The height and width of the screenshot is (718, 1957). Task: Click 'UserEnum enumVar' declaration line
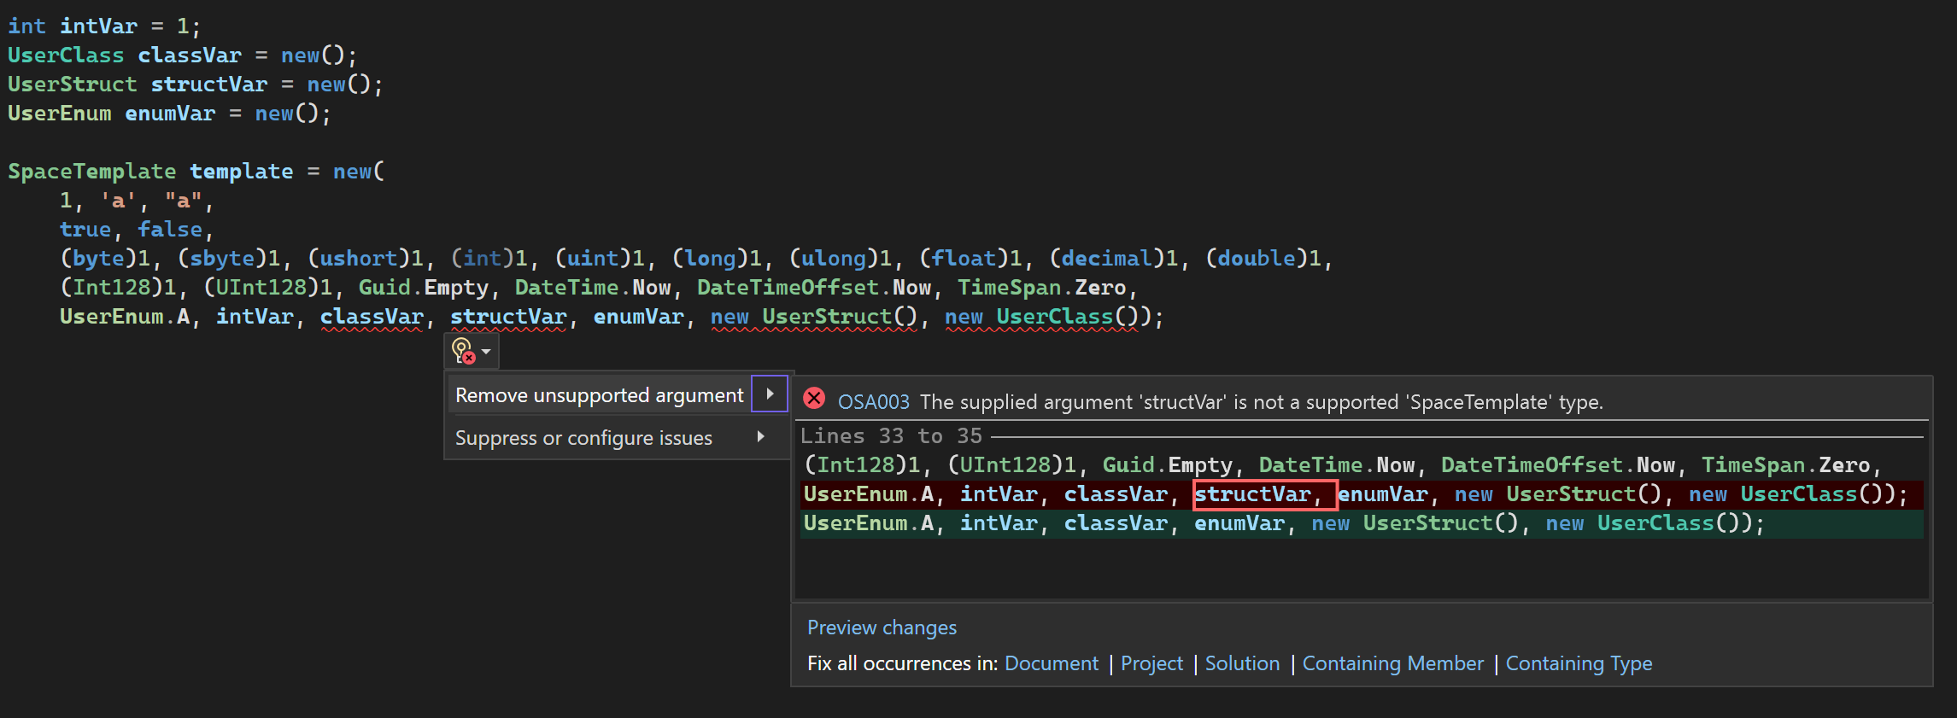pos(169,114)
